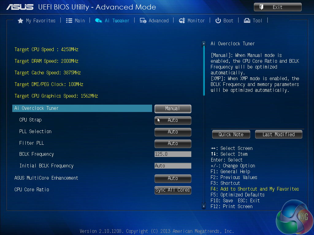Click the scrollbar up arrow
Screen dimensions: 314x235
204,43
